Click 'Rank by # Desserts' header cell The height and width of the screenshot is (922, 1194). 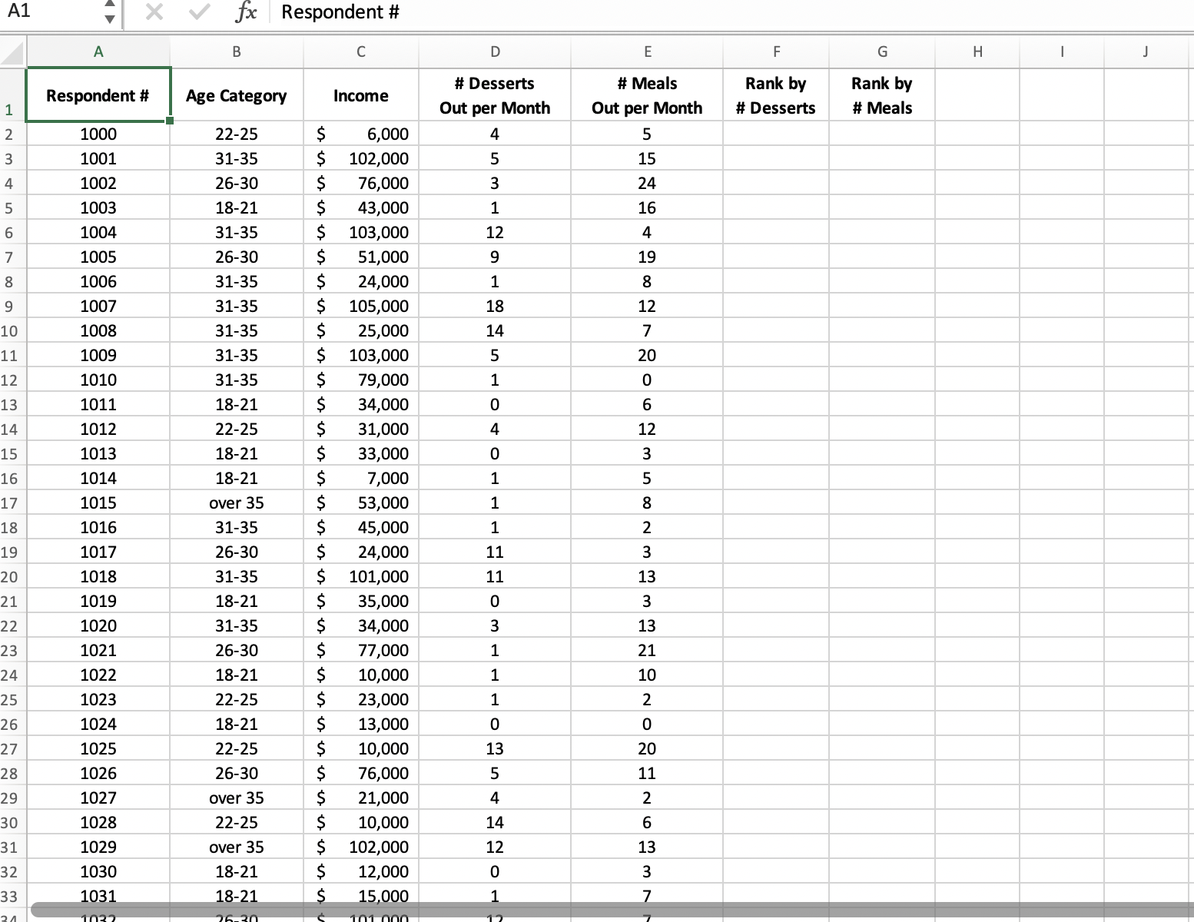tap(776, 95)
